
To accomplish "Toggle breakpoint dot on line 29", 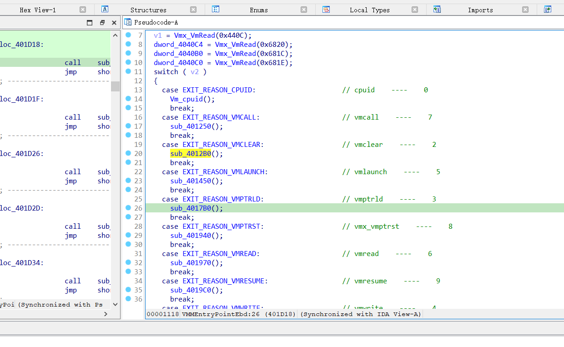I will (128, 235).
